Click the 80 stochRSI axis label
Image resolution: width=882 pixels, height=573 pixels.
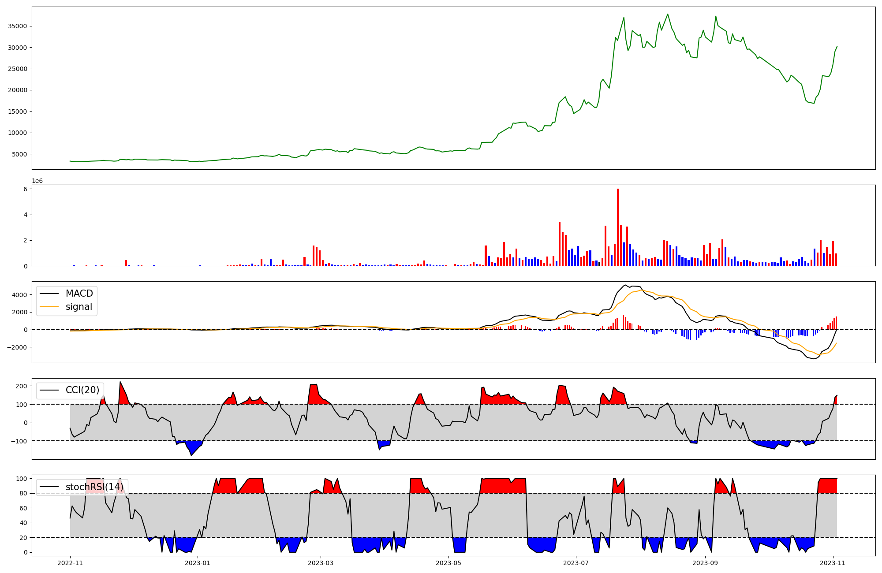(x=24, y=493)
